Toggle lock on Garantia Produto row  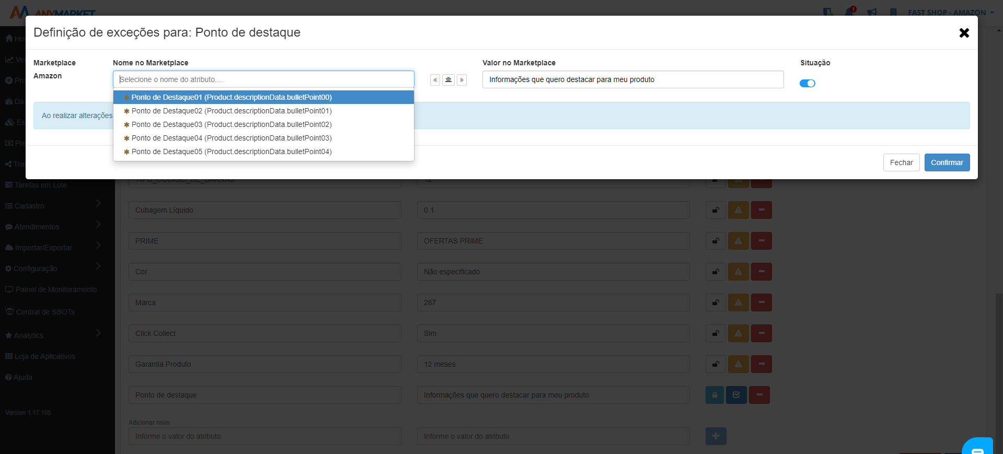point(716,364)
